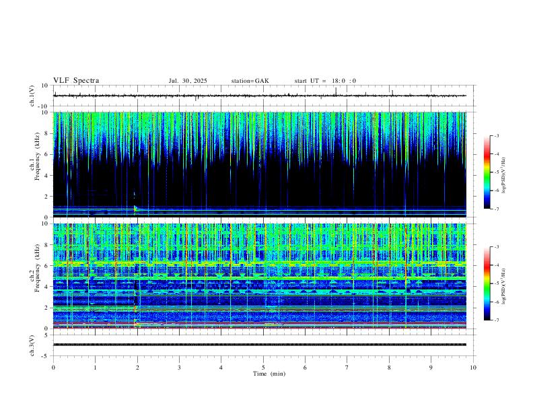The height and width of the screenshot is (412, 533).
Task: Click the ch.1 "Frequency (kHz)" axis label
Action: click(x=37, y=156)
